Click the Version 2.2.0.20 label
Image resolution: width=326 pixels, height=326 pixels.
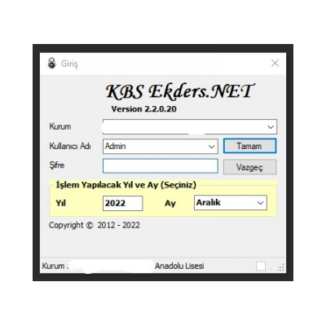143,109
